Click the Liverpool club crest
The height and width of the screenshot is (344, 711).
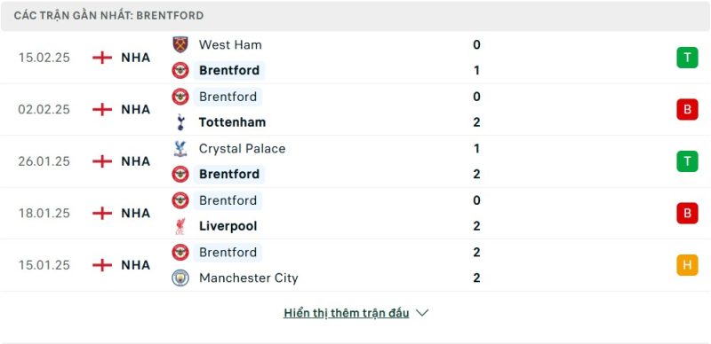(180, 226)
